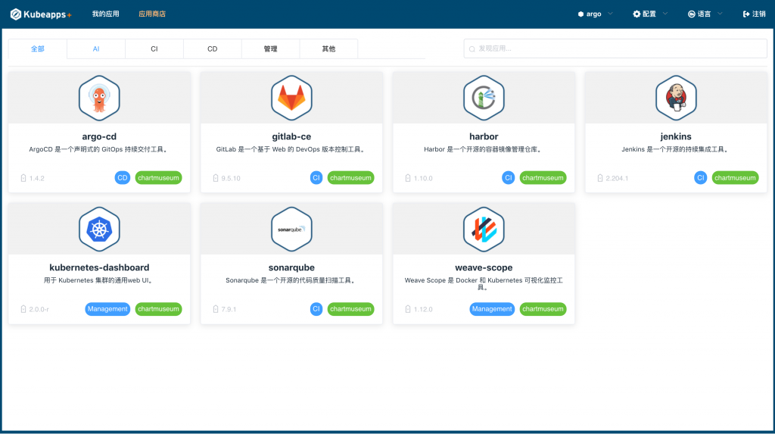Click the version icon beside 1.10.0
Viewport: 775px width, 434px height.
point(408,178)
